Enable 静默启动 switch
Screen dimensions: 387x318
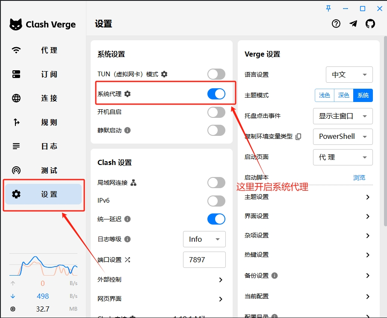[216, 130]
